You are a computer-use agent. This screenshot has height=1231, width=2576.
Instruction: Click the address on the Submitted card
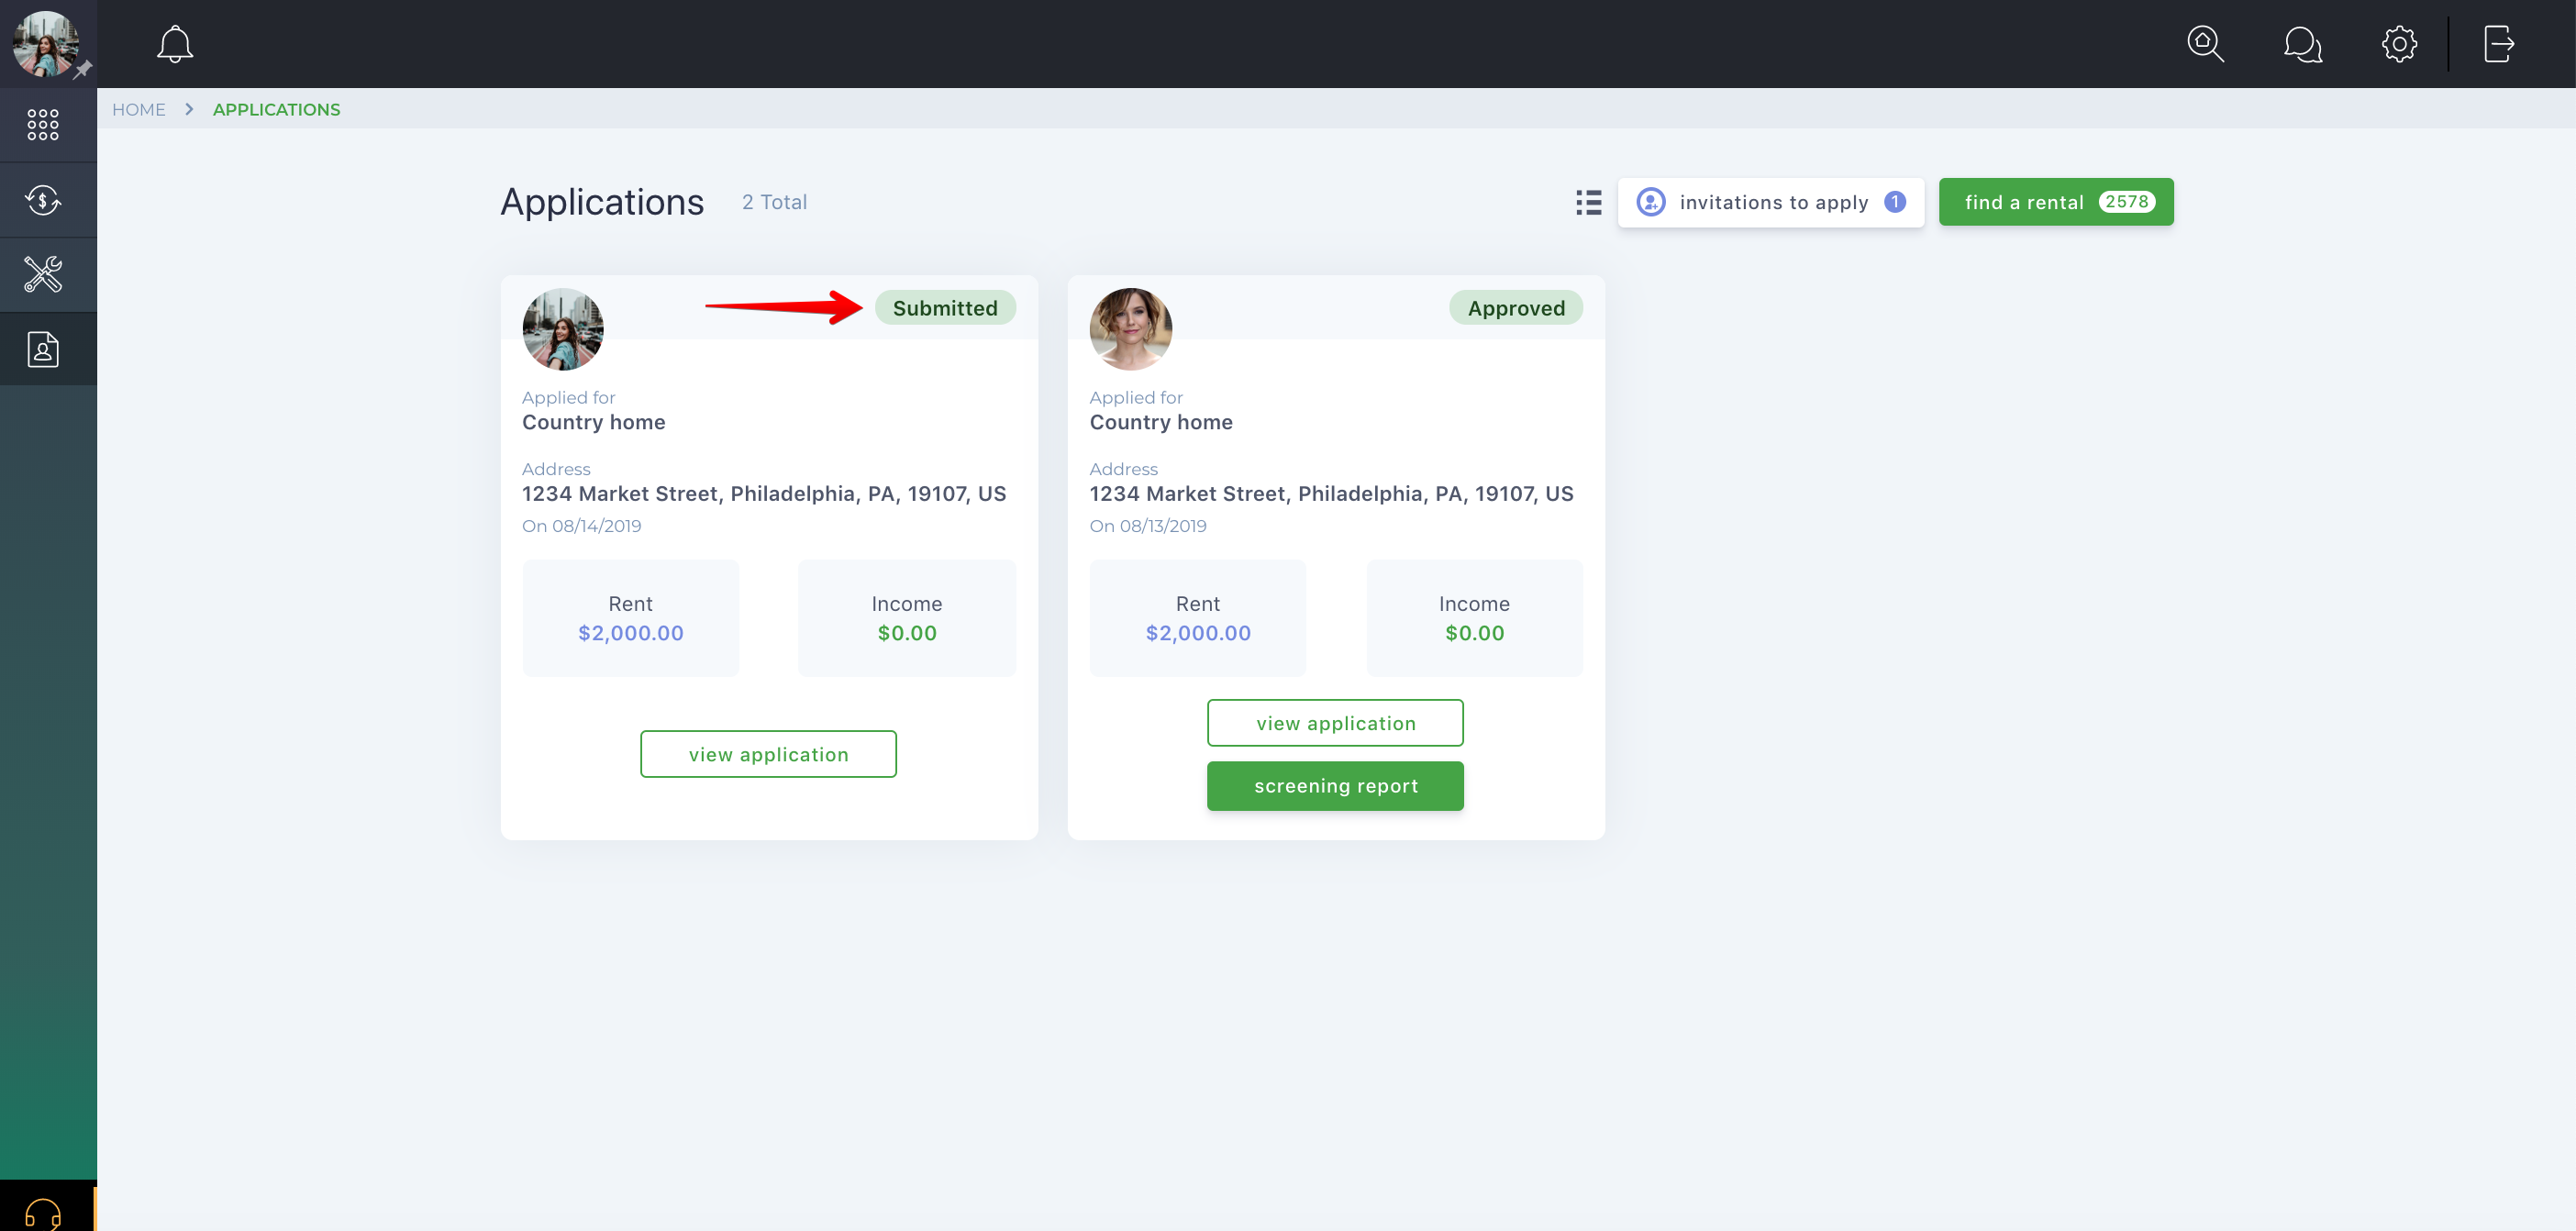[764, 494]
